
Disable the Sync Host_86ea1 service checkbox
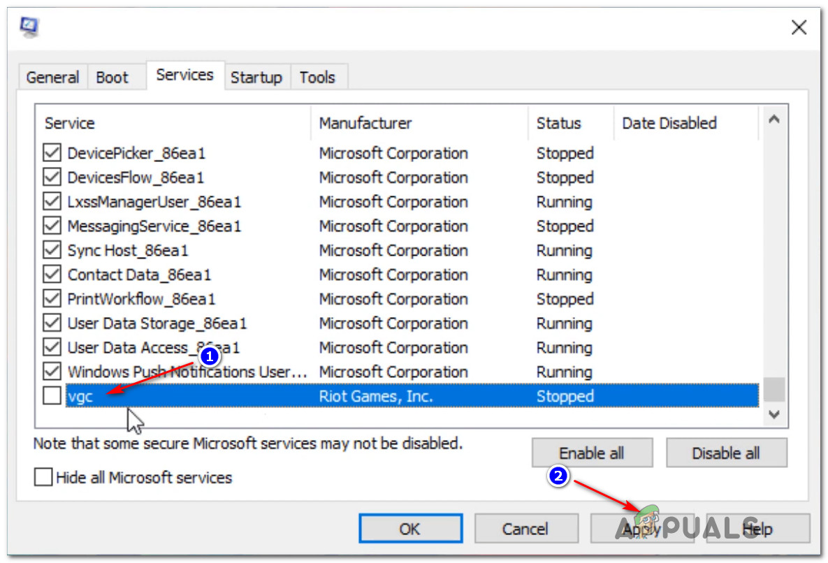click(x=52, y=250)
